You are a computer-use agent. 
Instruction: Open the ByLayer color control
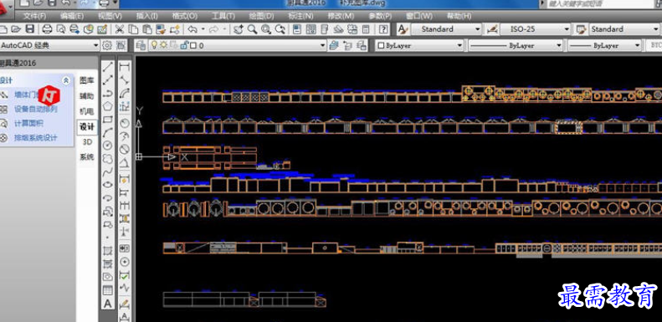(419, 45)
